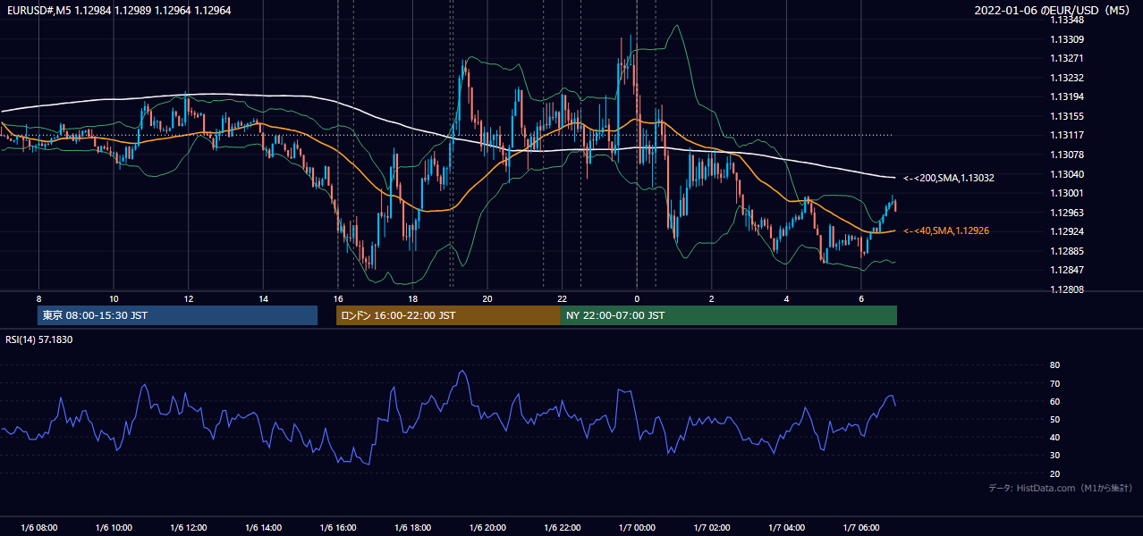
Task: Click the '1/7 04:00' date axis label
Action: (x=786, y=528)
